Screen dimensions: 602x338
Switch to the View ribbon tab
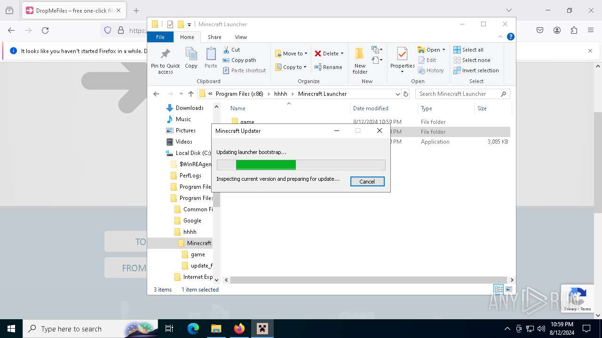[x=241, y=37]
